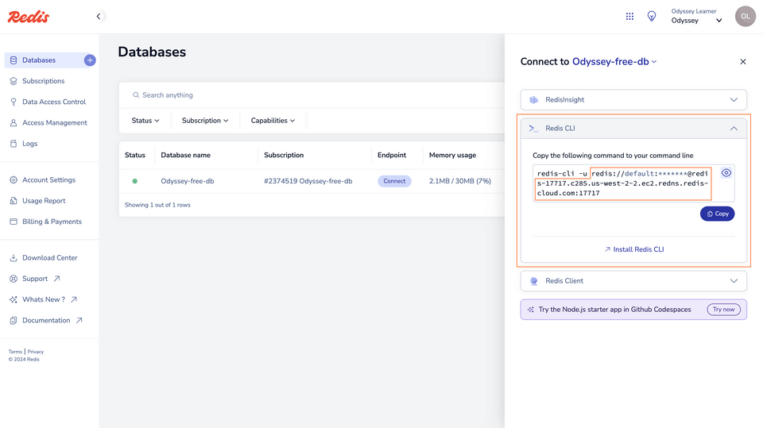This screenshot has height=428, width=763.
Task: Click the Try now button
Action: click(723, 310)
